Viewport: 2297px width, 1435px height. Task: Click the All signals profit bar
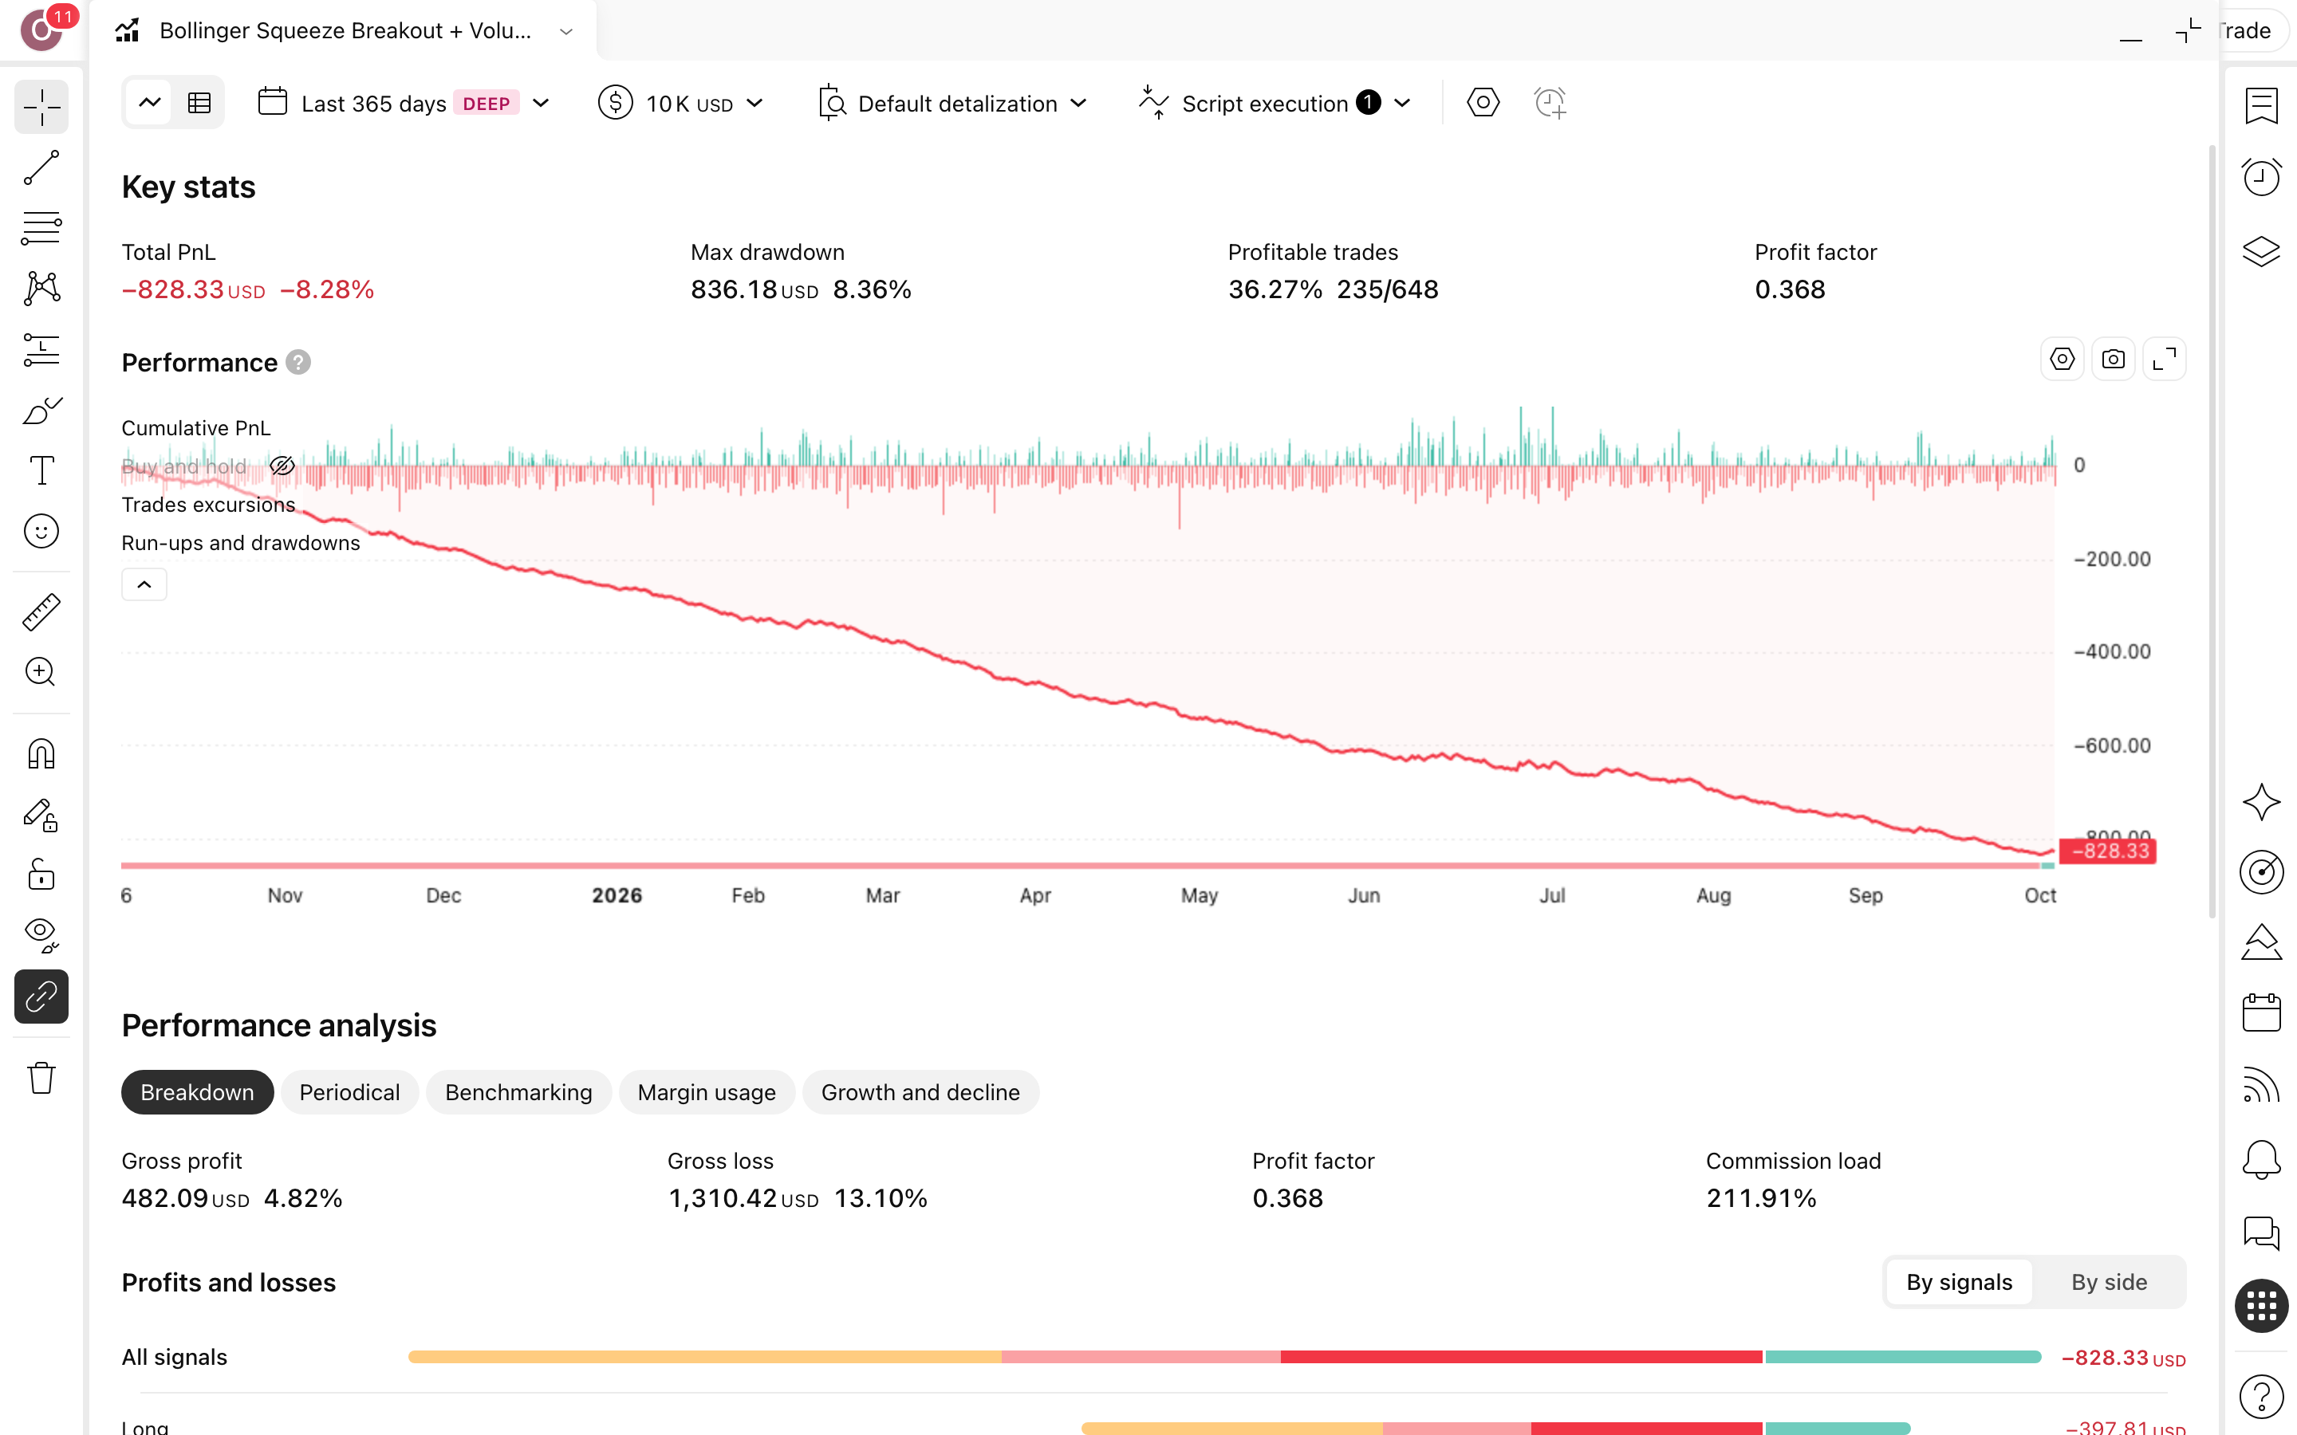point(1224,1357)
